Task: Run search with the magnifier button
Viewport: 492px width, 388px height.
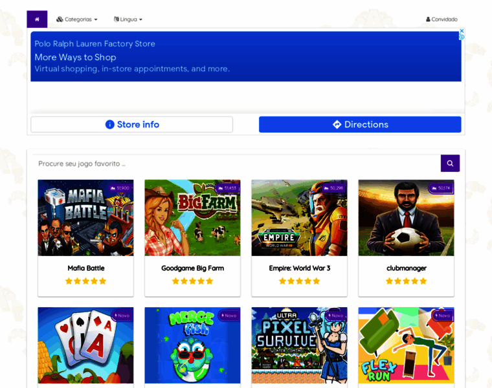Action: 450,164
